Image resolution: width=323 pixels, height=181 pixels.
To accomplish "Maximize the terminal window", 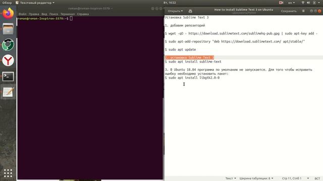I will pos(157,9).
